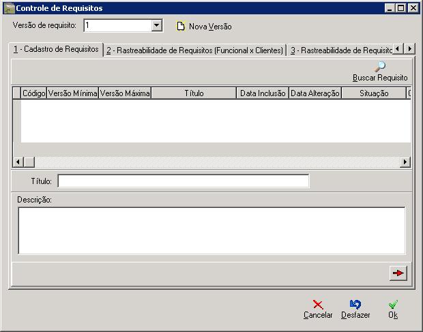Image resolution: width=423 pixels, height=332 pixels.
Task: Open the third Rastreabilidade de Requisitos tab
Action: [x=341, y=50]
